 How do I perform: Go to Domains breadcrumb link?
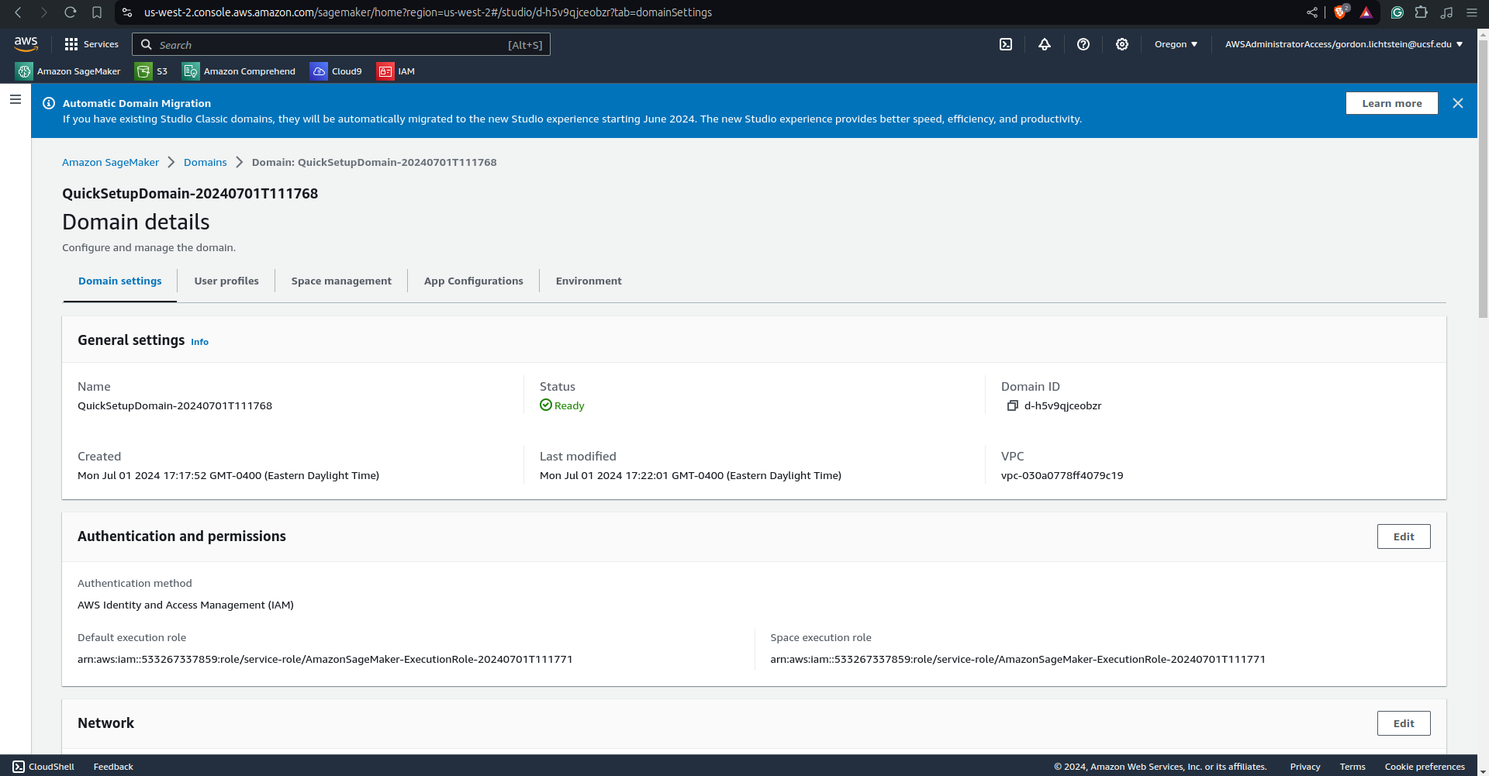click(206, 162)
